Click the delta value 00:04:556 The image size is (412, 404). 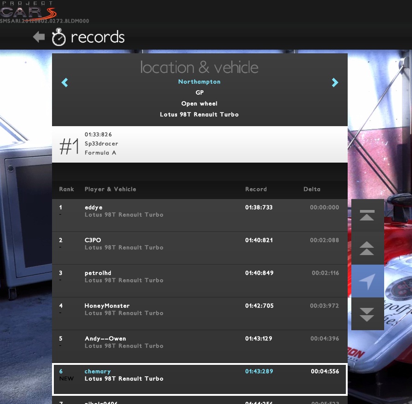click(325, 371)
